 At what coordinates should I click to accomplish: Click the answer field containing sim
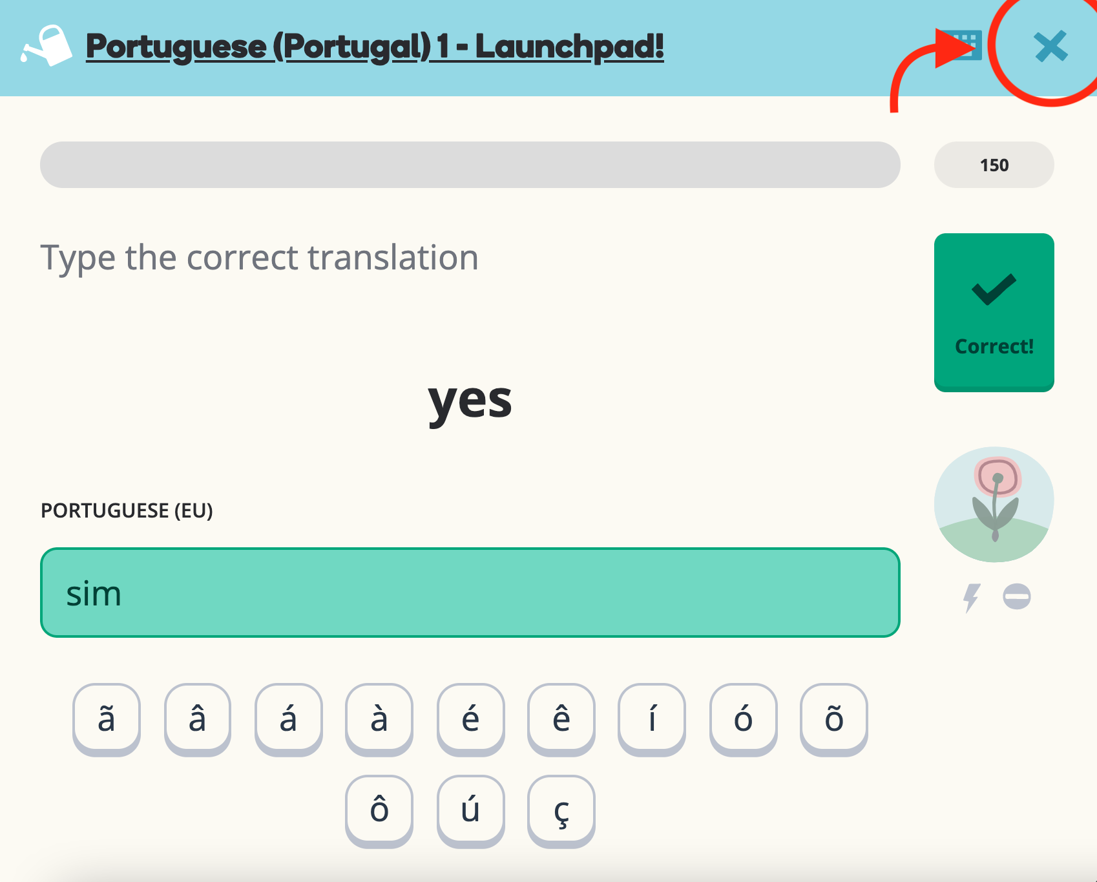[x=470, y=593]
